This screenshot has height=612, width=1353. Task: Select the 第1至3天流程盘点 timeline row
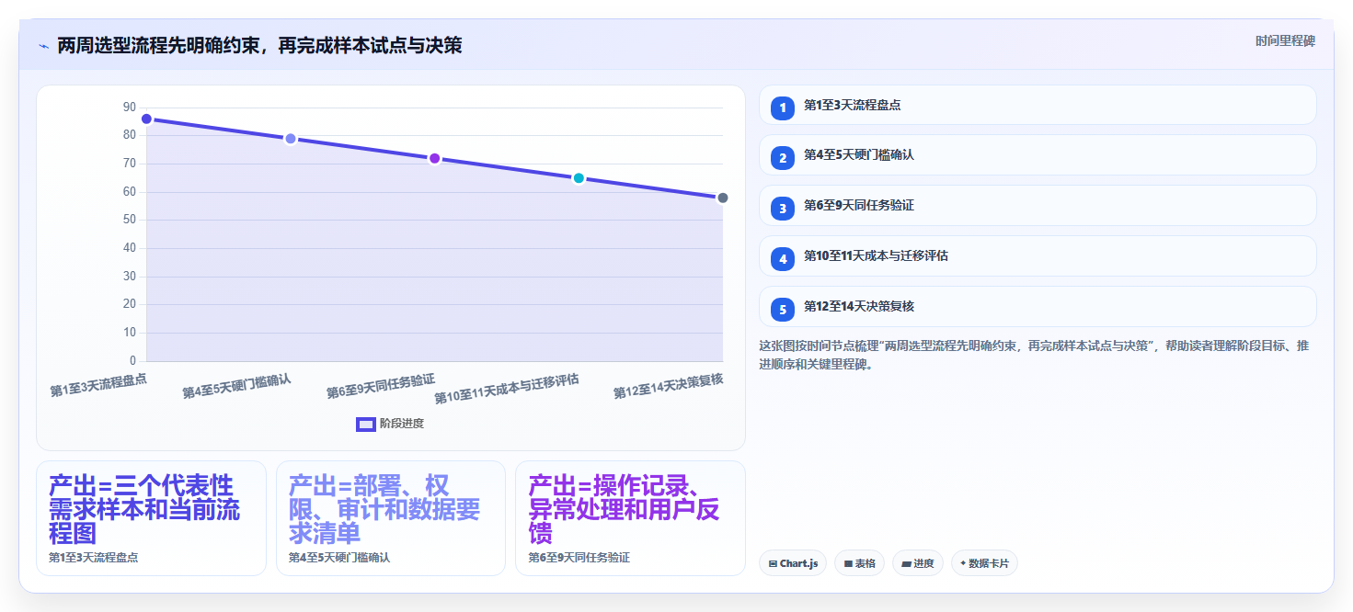[x=1038, y=105]
